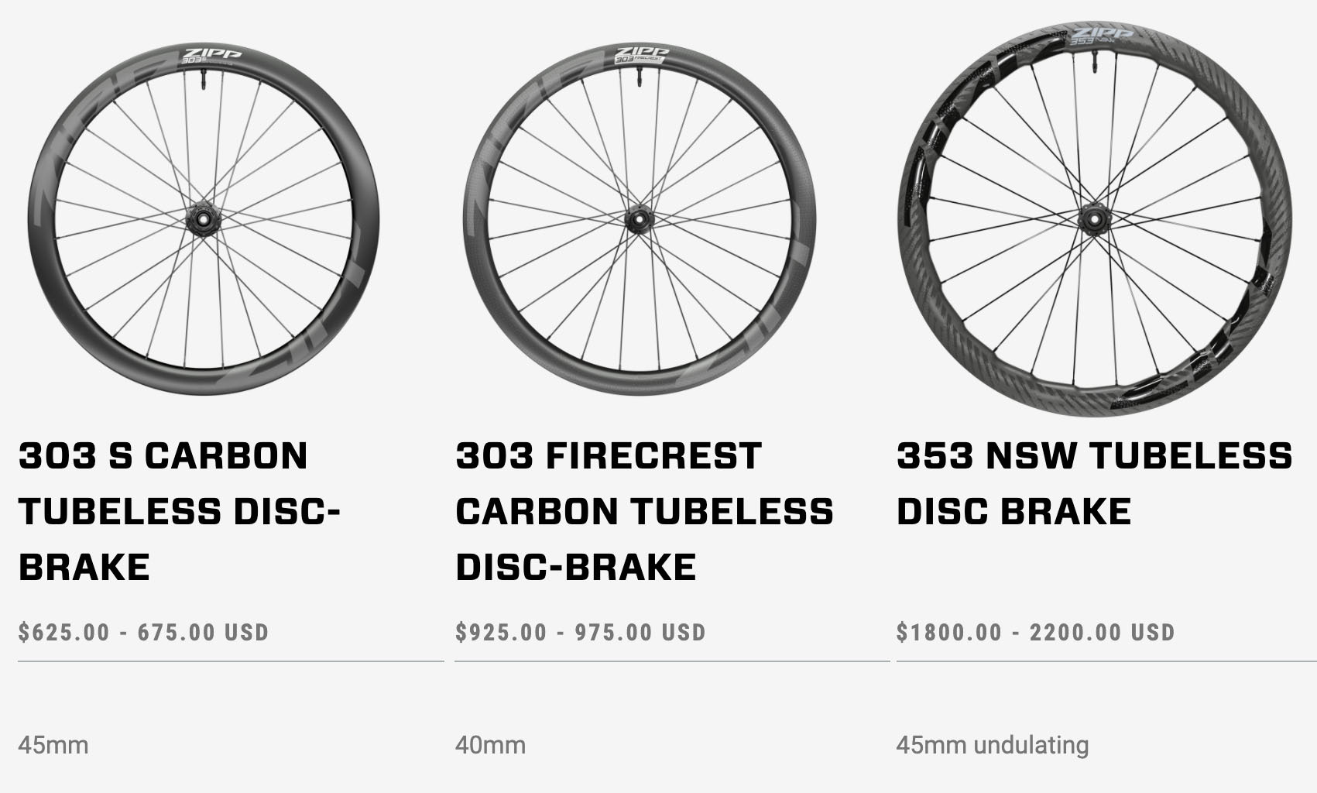
Task: Select the $1800.00 - 2200.00 USD price
Action: coord(1035,632)
